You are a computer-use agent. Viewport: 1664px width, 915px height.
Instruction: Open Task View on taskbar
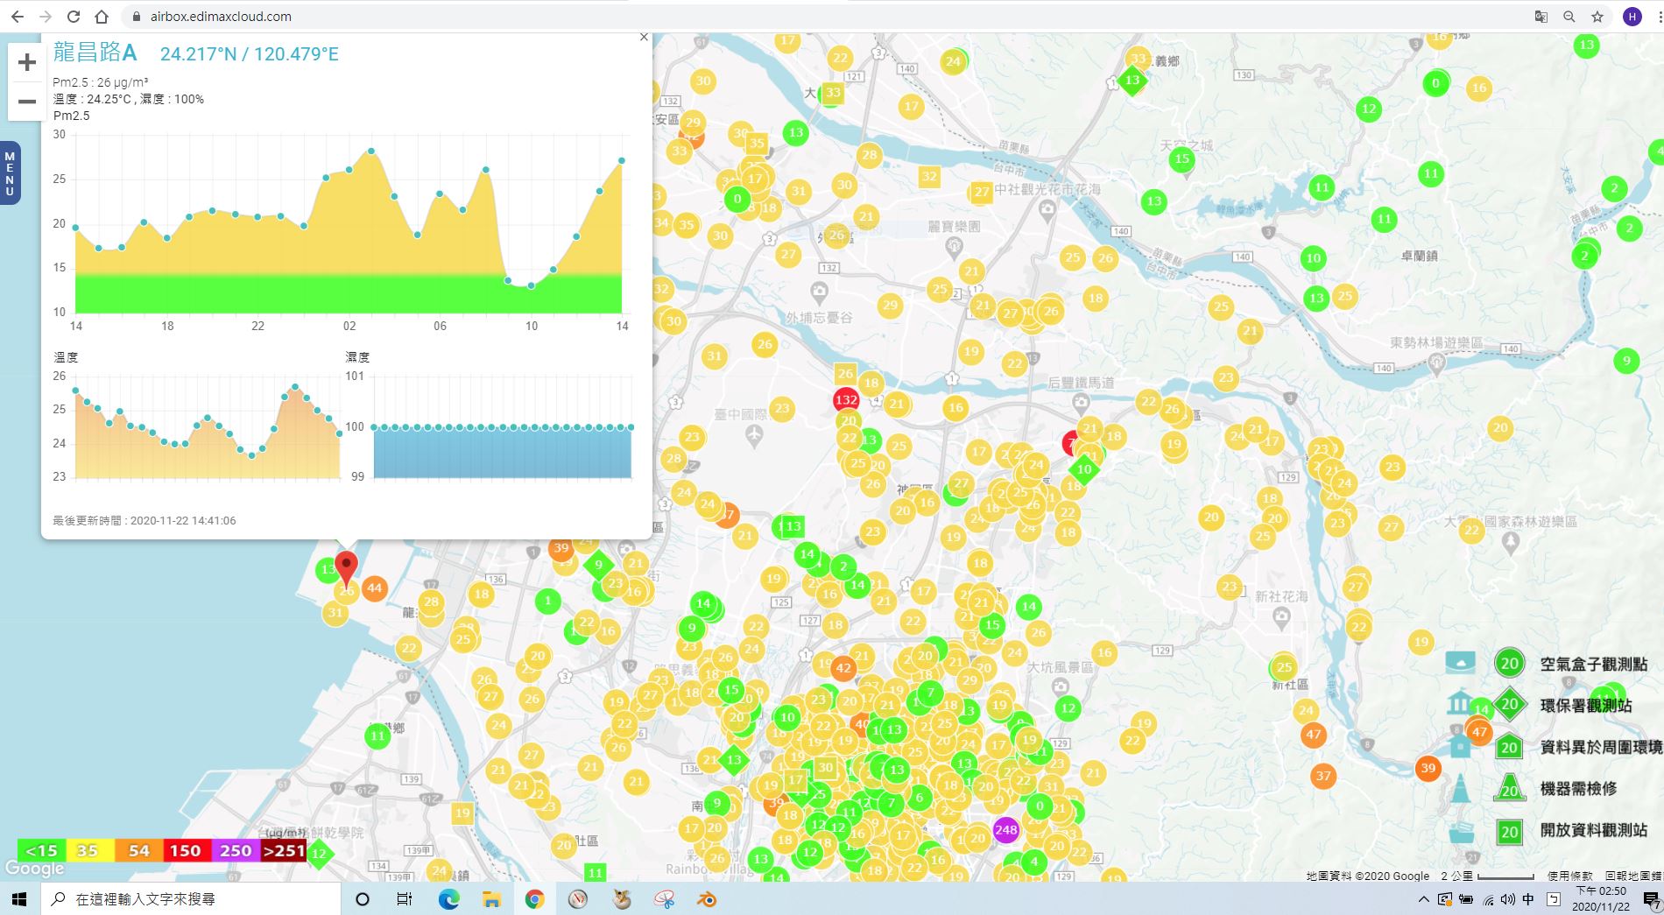pyautogui.click(x=404, y=899)
